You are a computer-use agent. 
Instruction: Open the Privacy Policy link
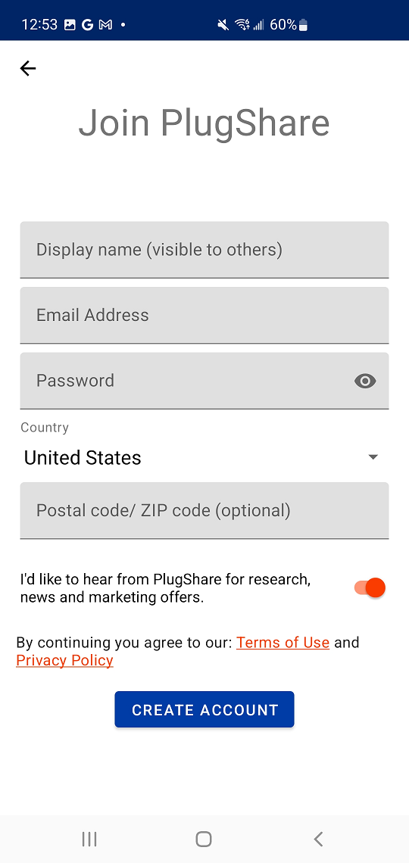pos(65,660)
